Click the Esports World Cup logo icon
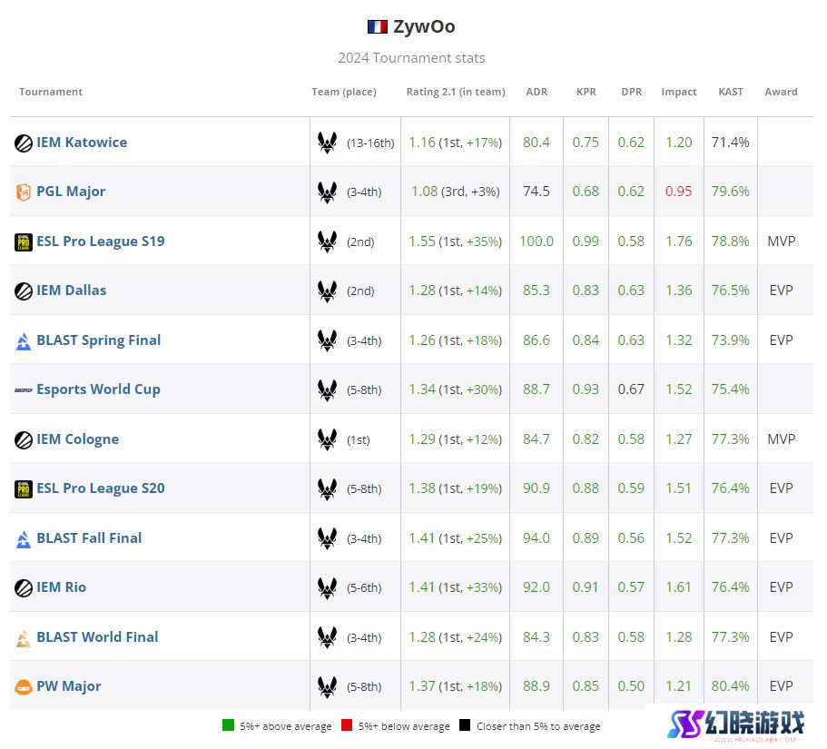Screen dimensions: 827x749 tap(24, 390)
